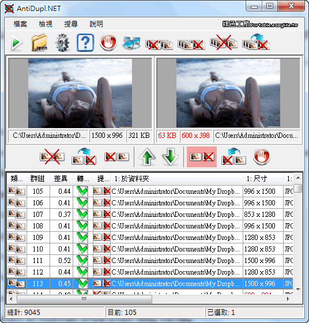Mark pair as mistake with red hand icon
The height and width of the screenshot is (323, 309).
[262, 156]
